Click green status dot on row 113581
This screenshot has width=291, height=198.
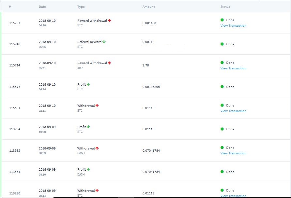pyautogui.click(x=222, y=172)
